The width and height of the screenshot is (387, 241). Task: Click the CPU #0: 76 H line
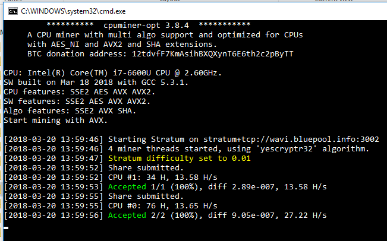click(163, 206)
